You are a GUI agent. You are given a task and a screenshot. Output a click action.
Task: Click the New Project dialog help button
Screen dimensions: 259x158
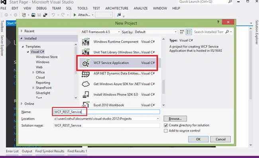[x=218, y=22]
